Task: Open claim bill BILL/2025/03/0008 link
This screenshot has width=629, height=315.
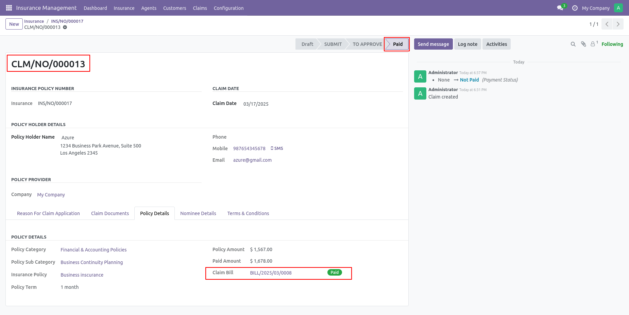Action: 271,273
